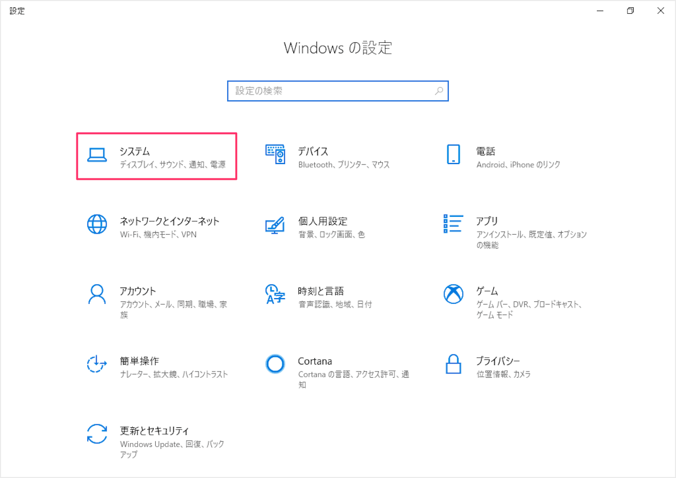Open the 時刻と言語 clock icon

[x=275, y=294]
